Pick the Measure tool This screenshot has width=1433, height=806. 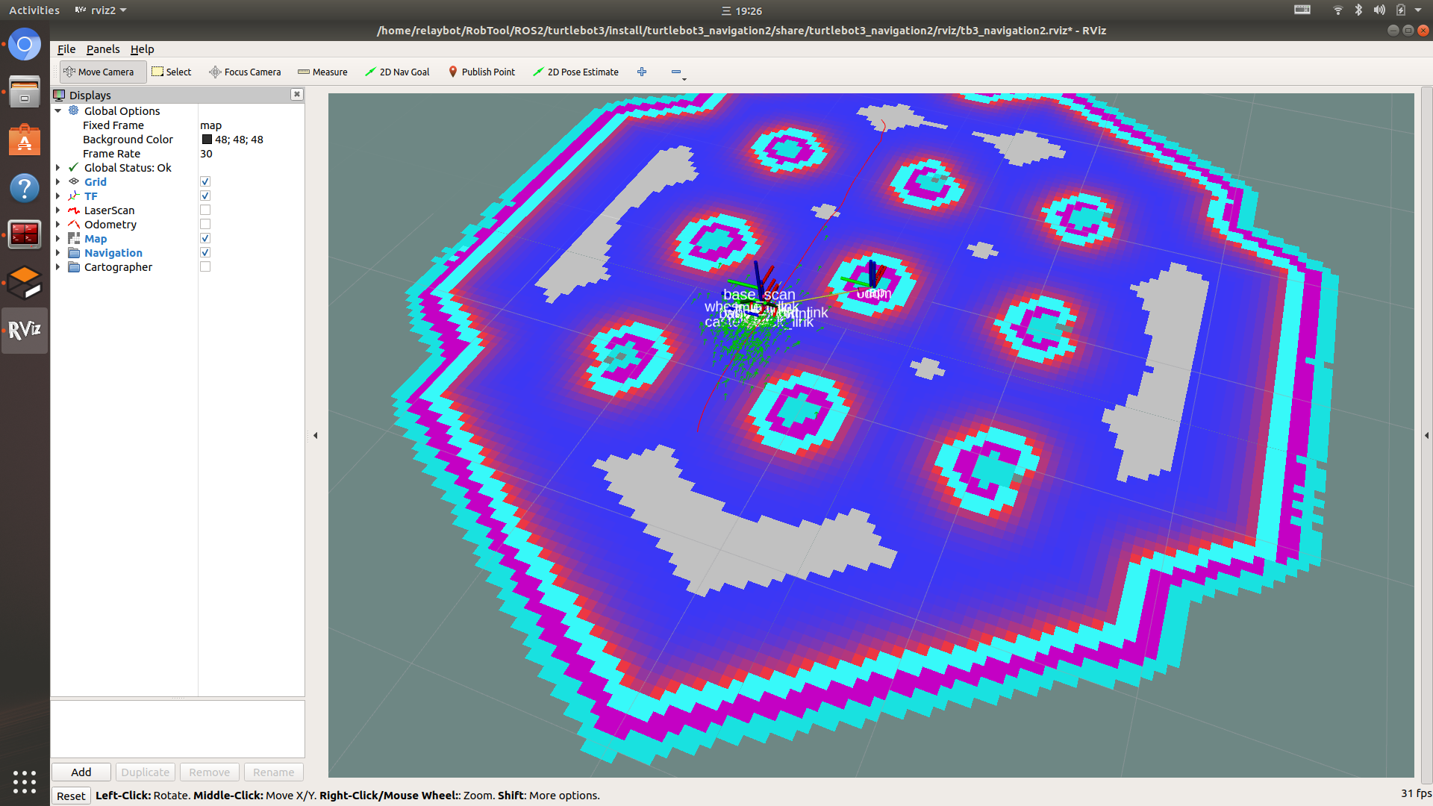point(322,72)
